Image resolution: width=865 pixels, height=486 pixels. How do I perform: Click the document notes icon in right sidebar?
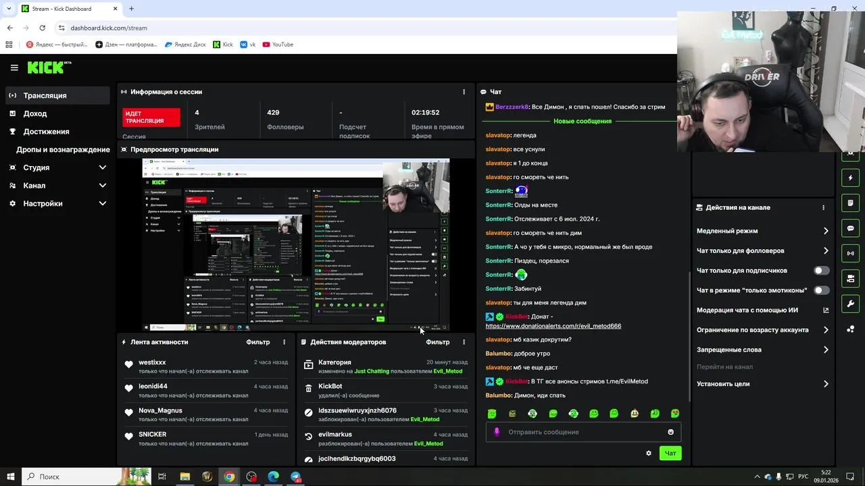point(850,203)
